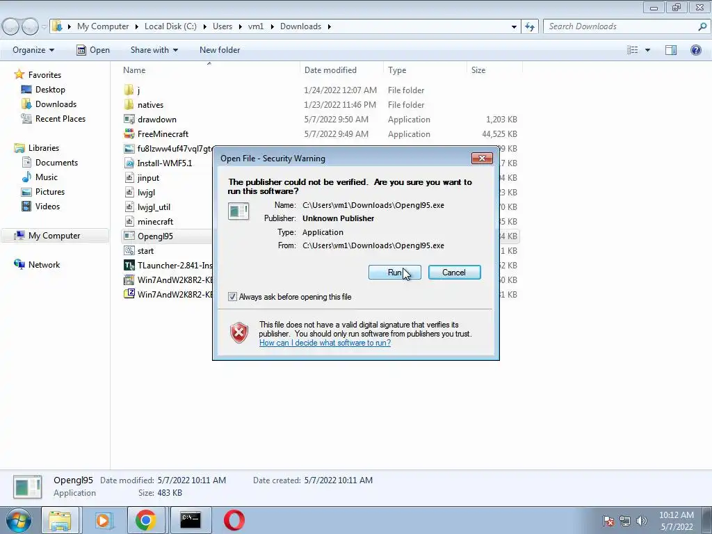Open the Music library

pos(47,177)
